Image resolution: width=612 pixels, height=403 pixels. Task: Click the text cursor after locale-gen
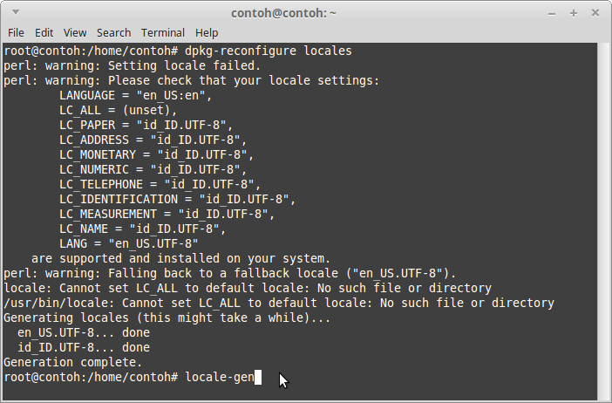click(x=258, y=377)
